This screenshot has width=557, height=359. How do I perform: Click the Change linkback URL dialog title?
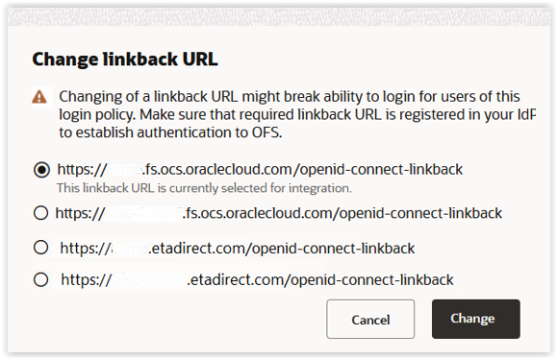[125, 60]
